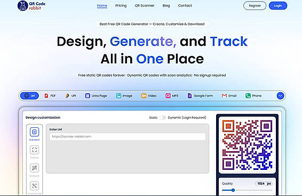
Task: Click the Design customization heading
Action: click(43, 118)
